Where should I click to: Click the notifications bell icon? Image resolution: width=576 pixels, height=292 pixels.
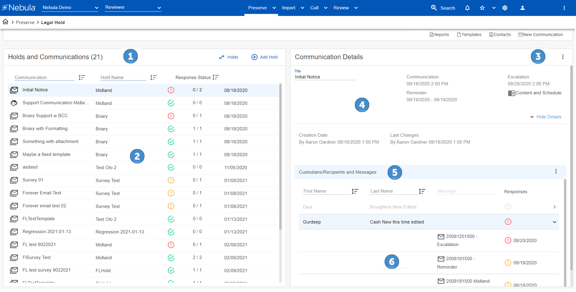(x=467, y=8)
